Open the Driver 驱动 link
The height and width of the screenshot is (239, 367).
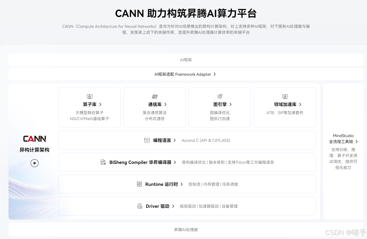158,206
